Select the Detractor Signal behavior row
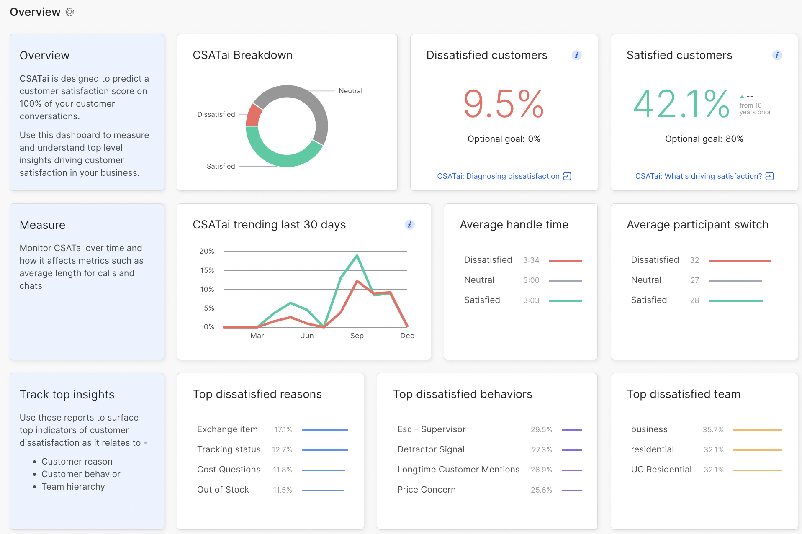The width and height of the screenshot is (802, 534). tap(431, 449)
